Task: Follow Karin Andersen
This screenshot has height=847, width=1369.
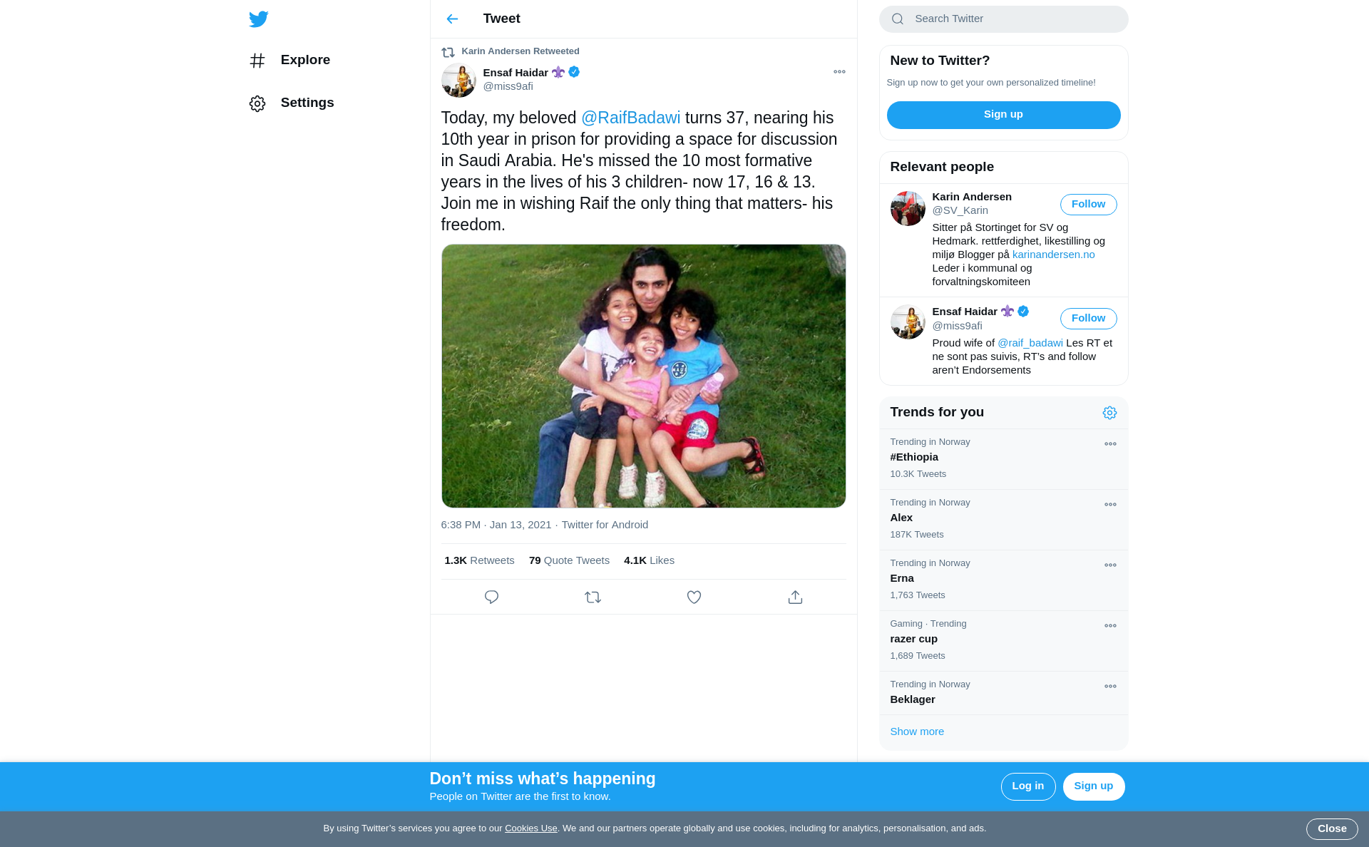Action: coord(1088,205)
